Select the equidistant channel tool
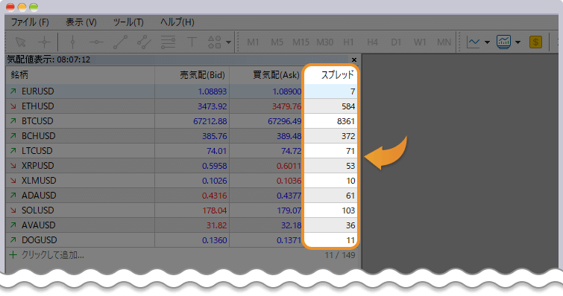This screenshot has width=563, height=296. pyautogui.click(x=144, y=42)
